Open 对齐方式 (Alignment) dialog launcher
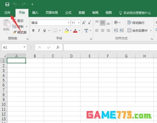 [152, 39]
